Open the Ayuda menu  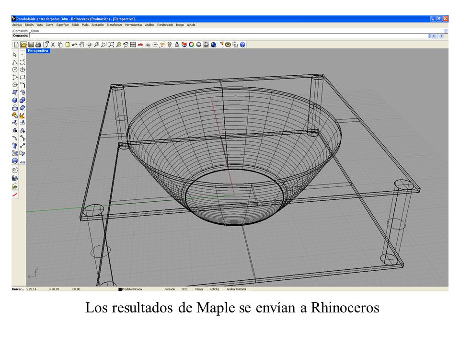(191, 25)
